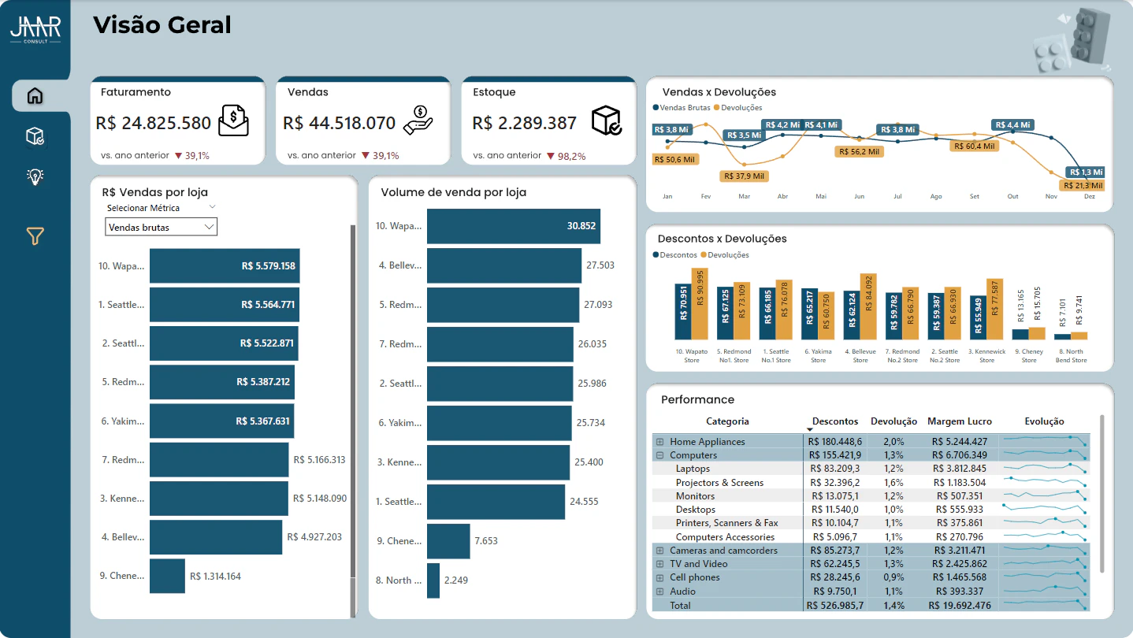
Task: Click the R$ 2.289.387 Estoque value
Action: coord(525,123)
